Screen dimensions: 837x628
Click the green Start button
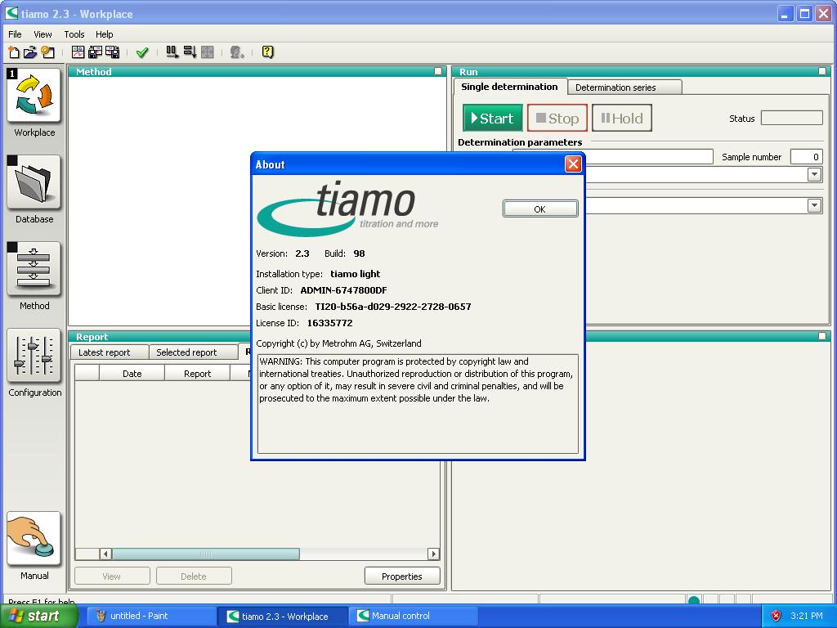tap(492, 118)
